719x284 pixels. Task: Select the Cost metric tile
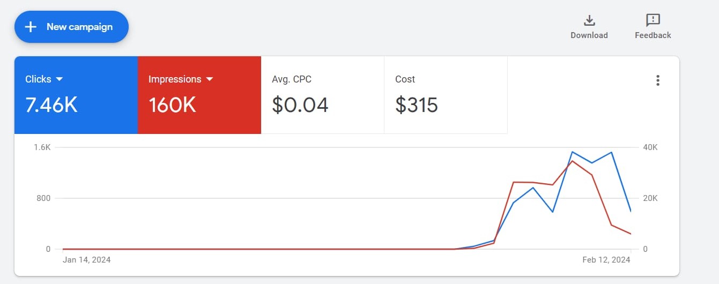tap(446, 95)
